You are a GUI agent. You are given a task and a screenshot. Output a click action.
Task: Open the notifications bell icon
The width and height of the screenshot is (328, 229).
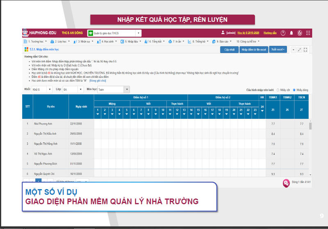[292, 33]
